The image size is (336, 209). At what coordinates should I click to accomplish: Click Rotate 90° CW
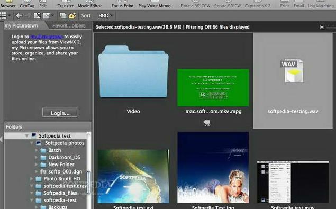[228, 4]
